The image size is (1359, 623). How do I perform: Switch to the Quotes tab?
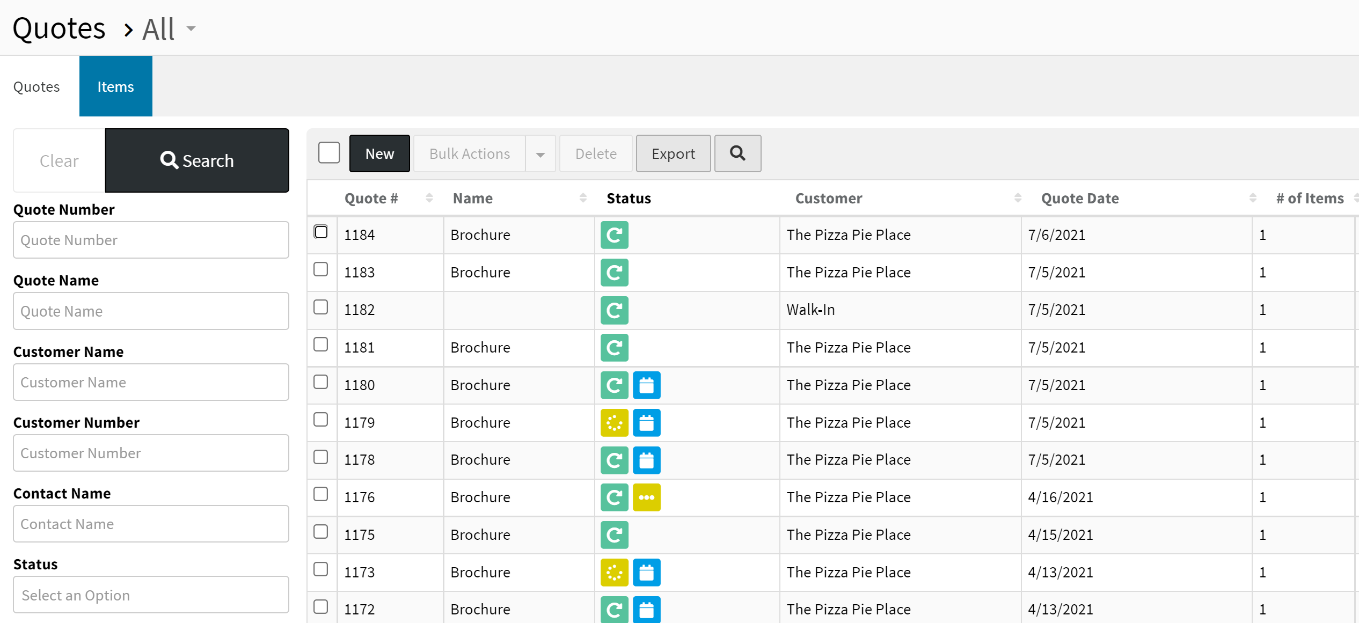36,86
